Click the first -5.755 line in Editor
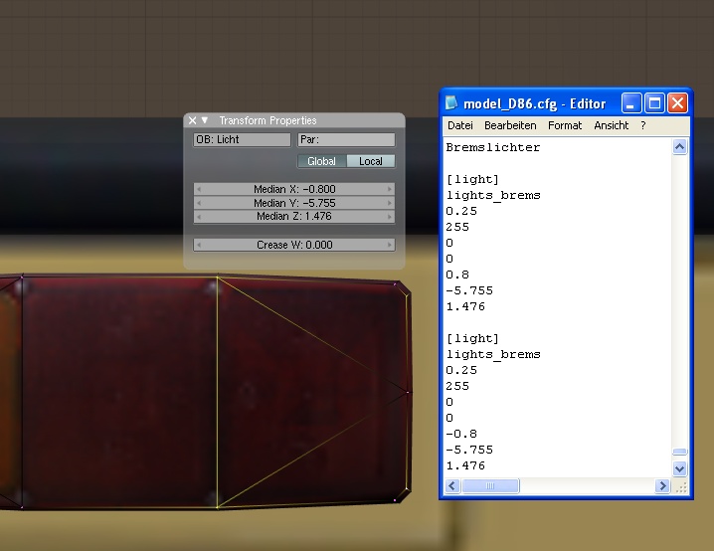Image resolution: width=714 pixels, height=551 pixels. click(x=469, y=291)
